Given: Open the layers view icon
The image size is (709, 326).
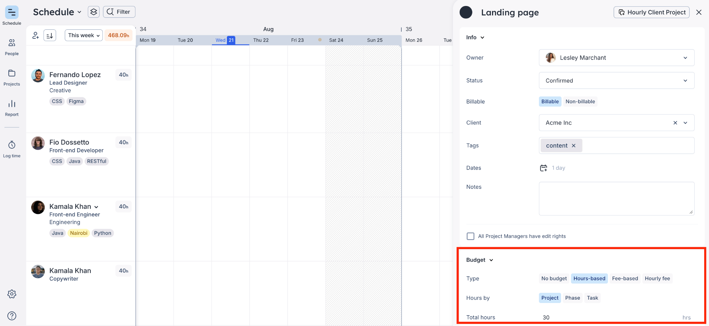Looking at the screenshot, I should (x=94, y=12).
